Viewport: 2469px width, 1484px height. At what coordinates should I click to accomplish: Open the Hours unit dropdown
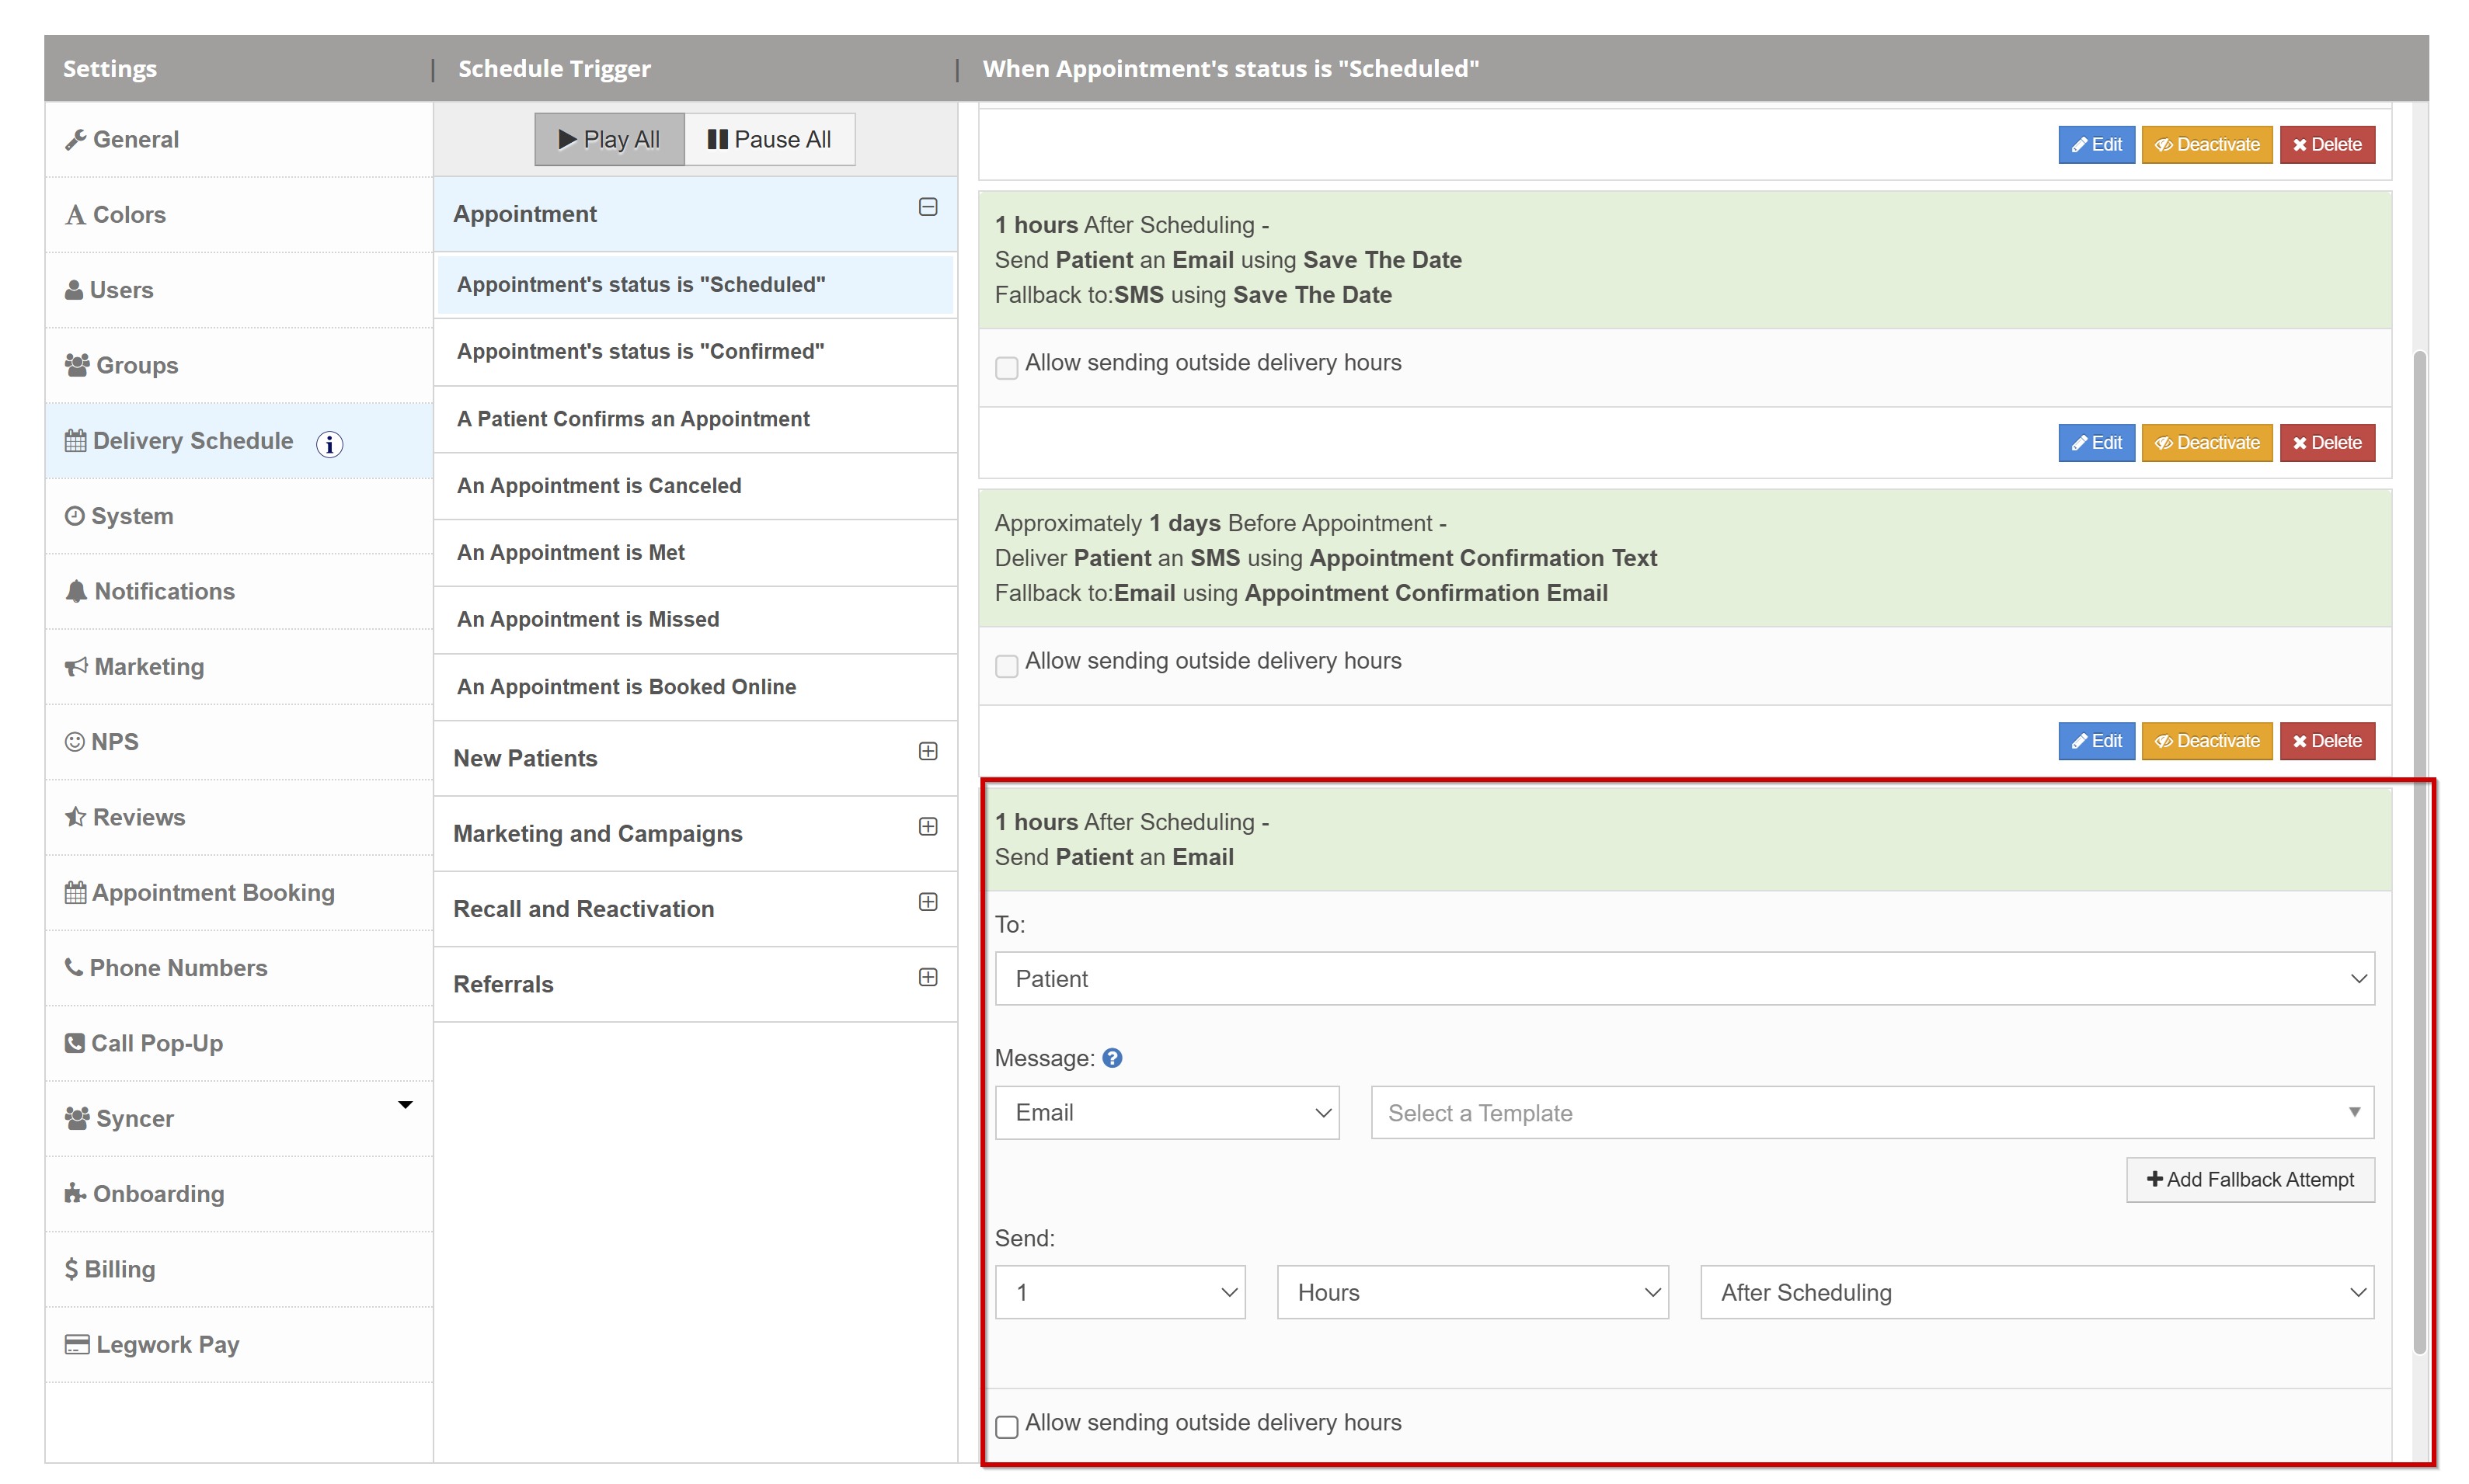pos(1471,1293)
